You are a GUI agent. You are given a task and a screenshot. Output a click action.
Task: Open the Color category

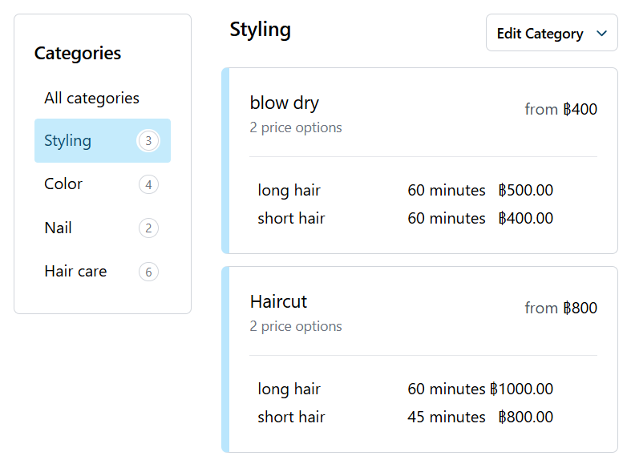pos(63,184)
